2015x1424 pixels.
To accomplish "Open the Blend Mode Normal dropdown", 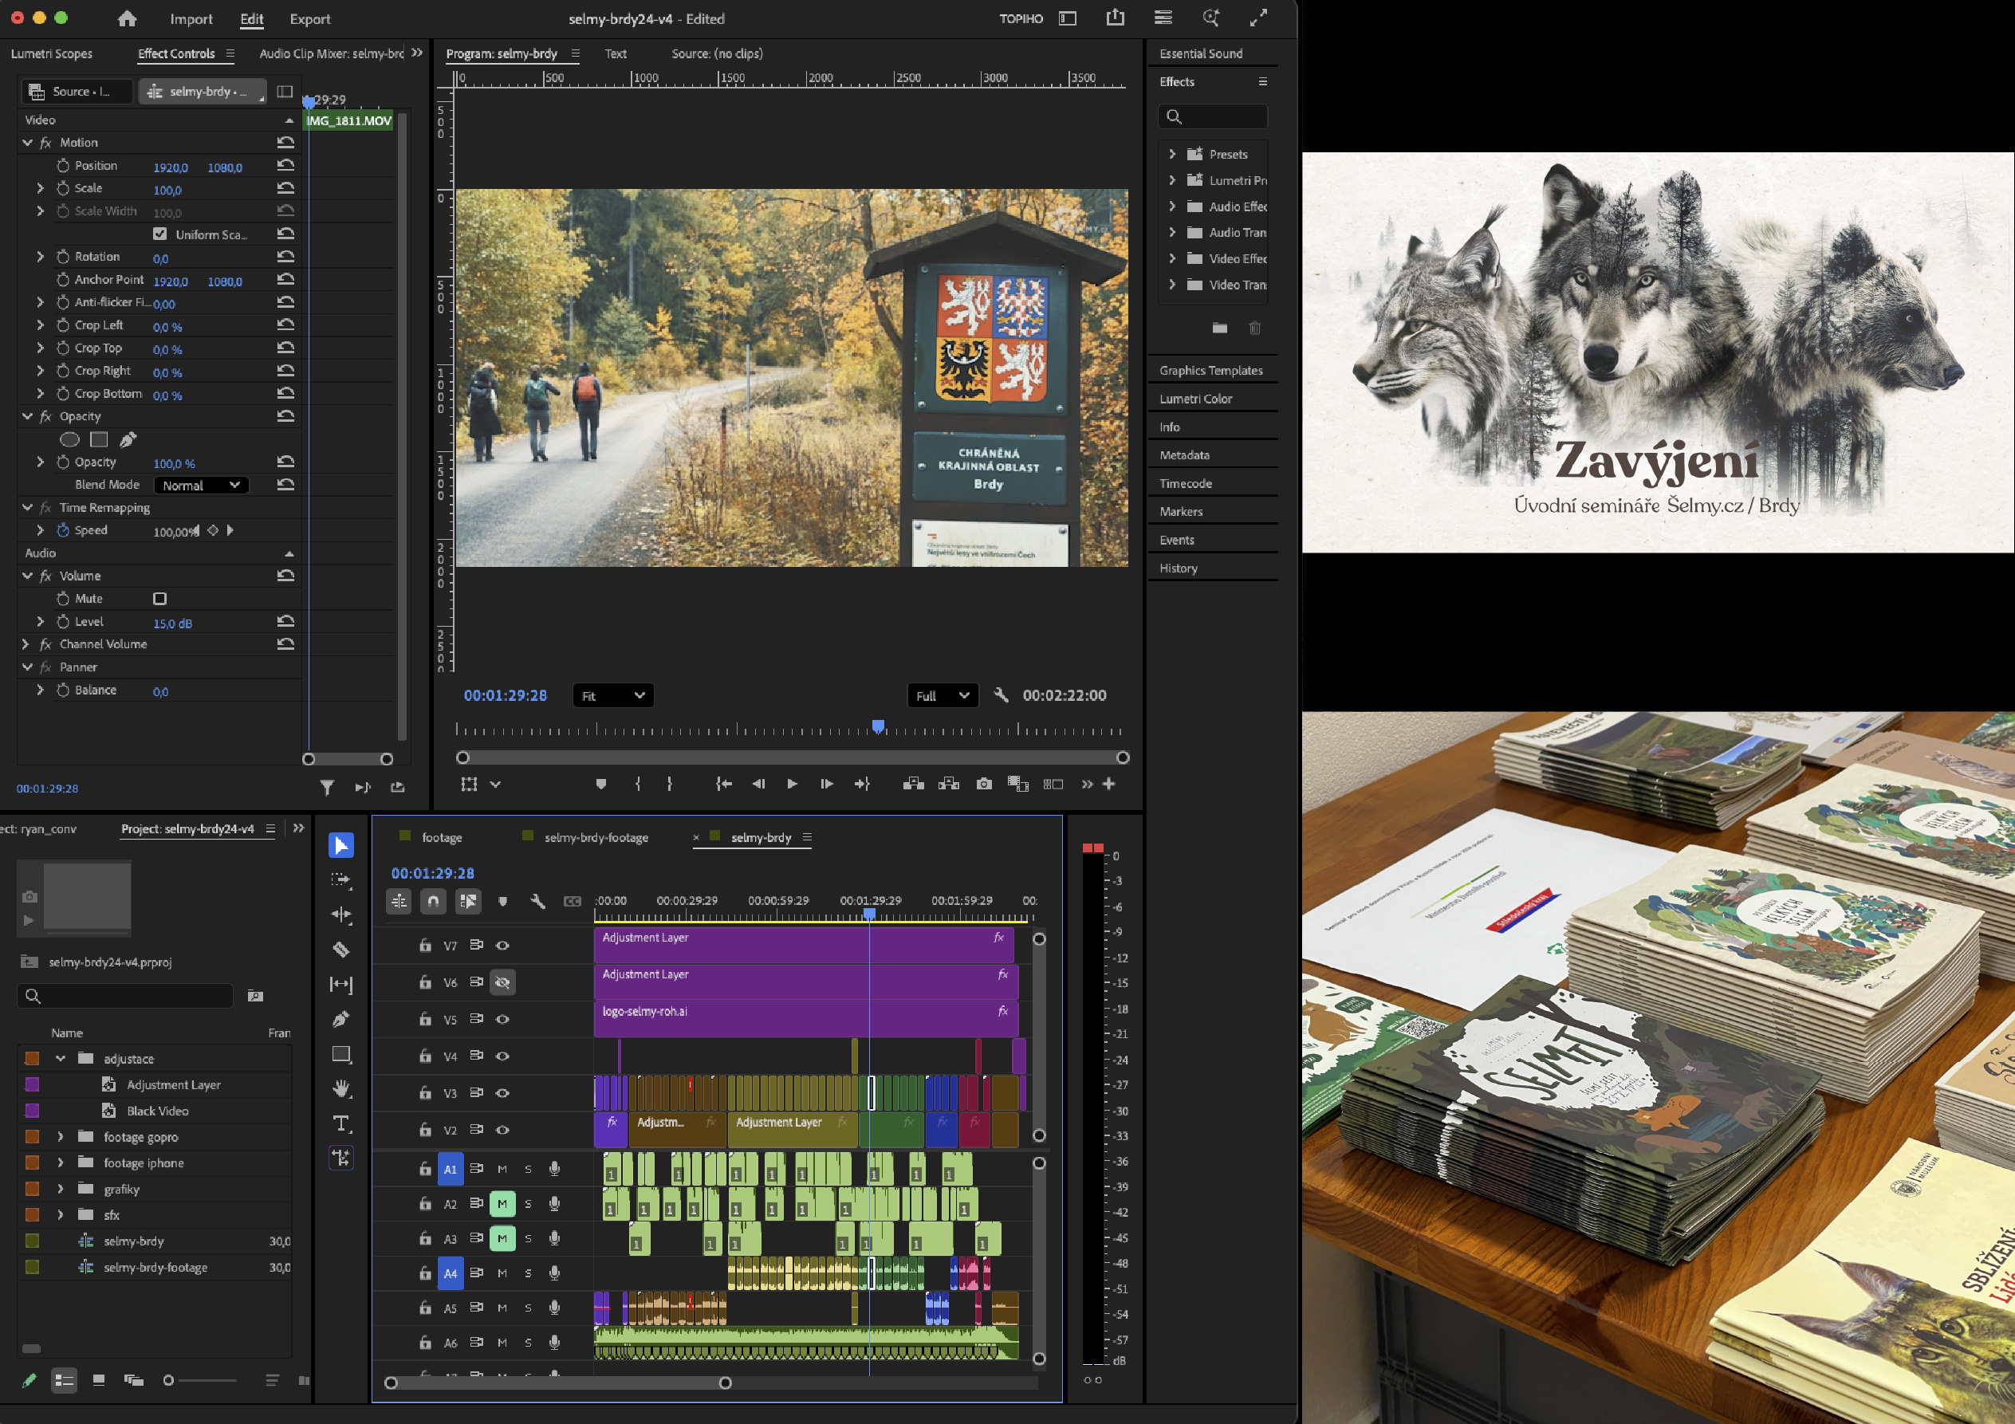I will coord(201,486).
